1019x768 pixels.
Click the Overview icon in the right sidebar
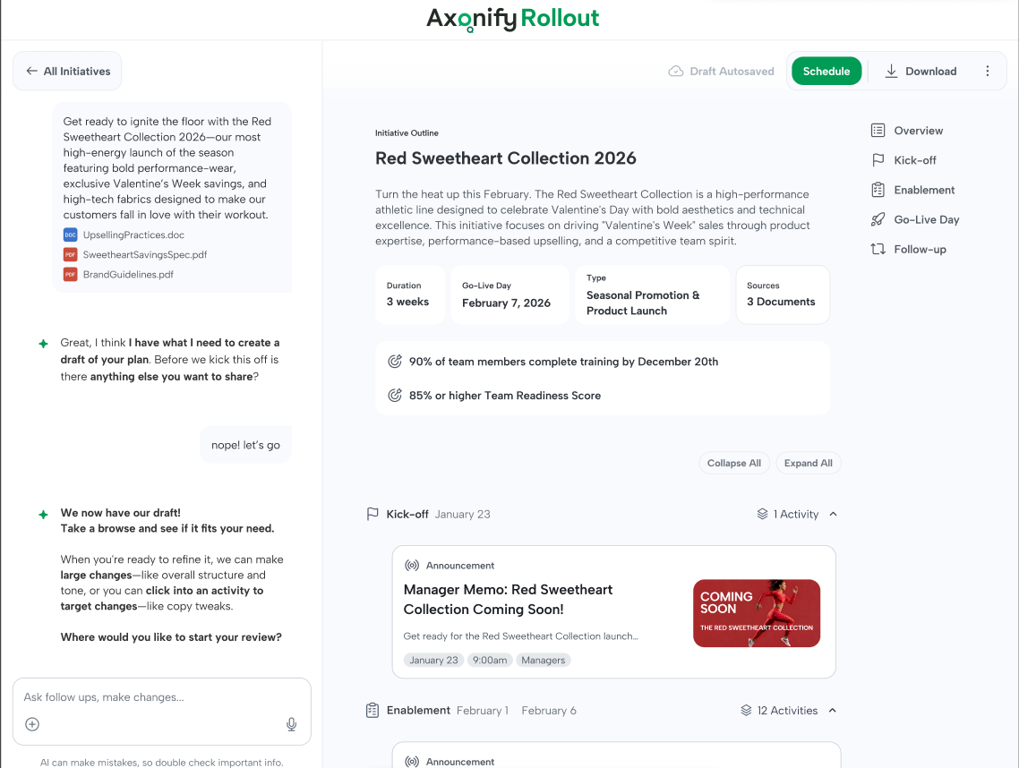tap(878, 130)
